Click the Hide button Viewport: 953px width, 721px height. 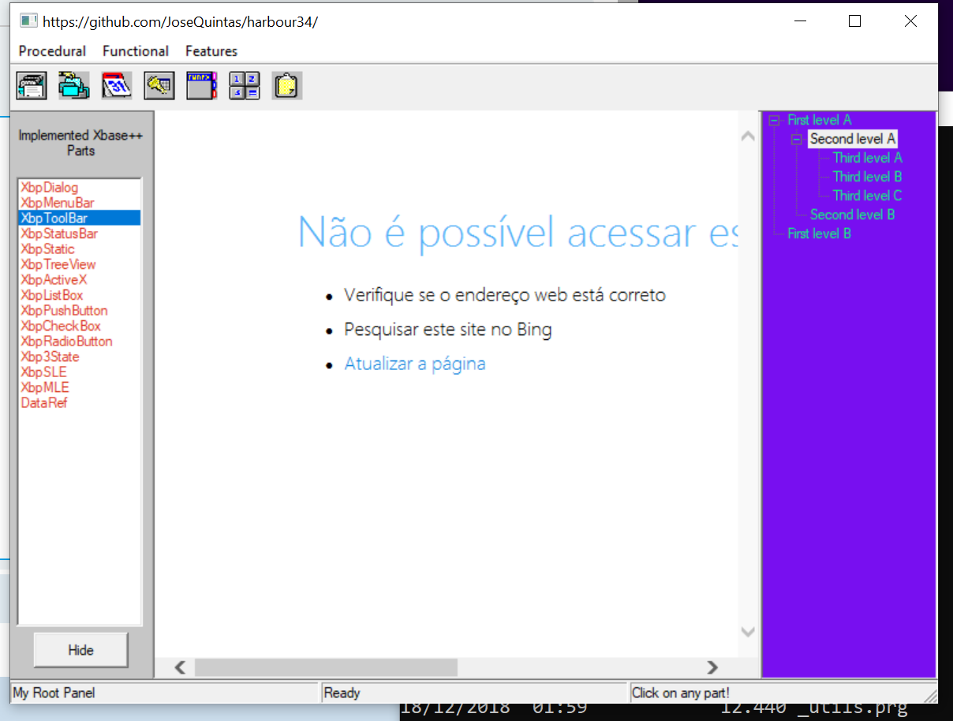pos(80,650)
